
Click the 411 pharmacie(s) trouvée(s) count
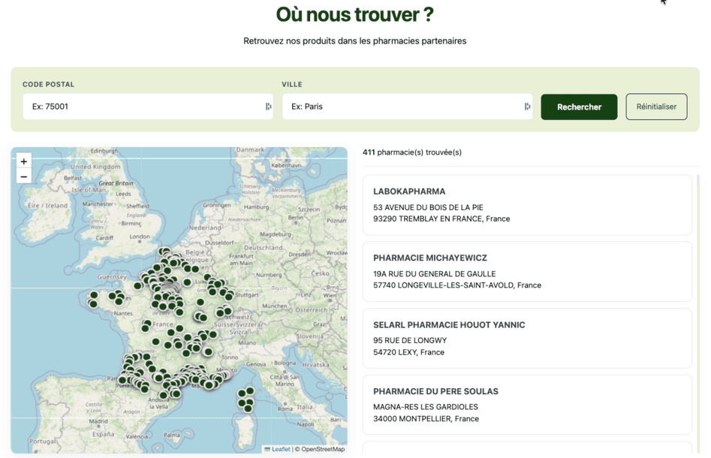pos(411,152)
